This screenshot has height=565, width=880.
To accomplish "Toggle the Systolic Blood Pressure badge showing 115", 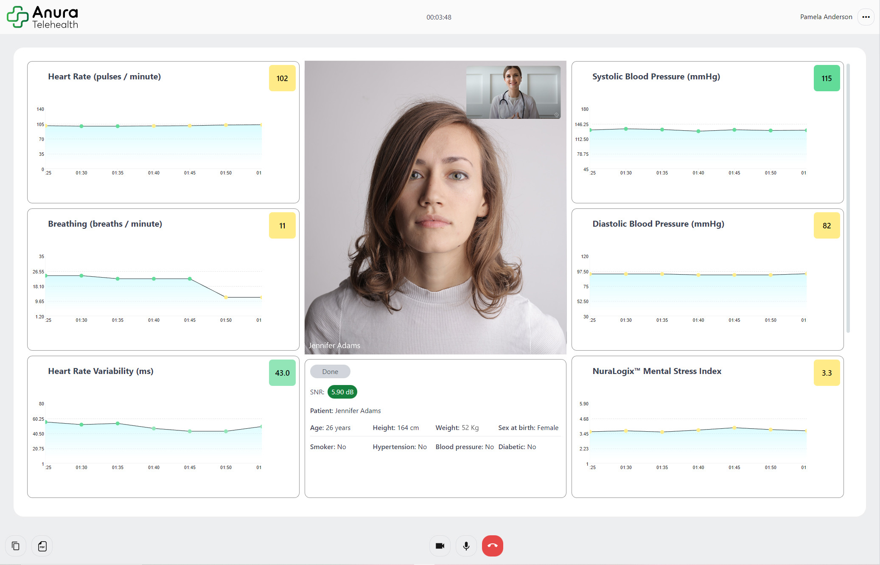I will (827, 78).
